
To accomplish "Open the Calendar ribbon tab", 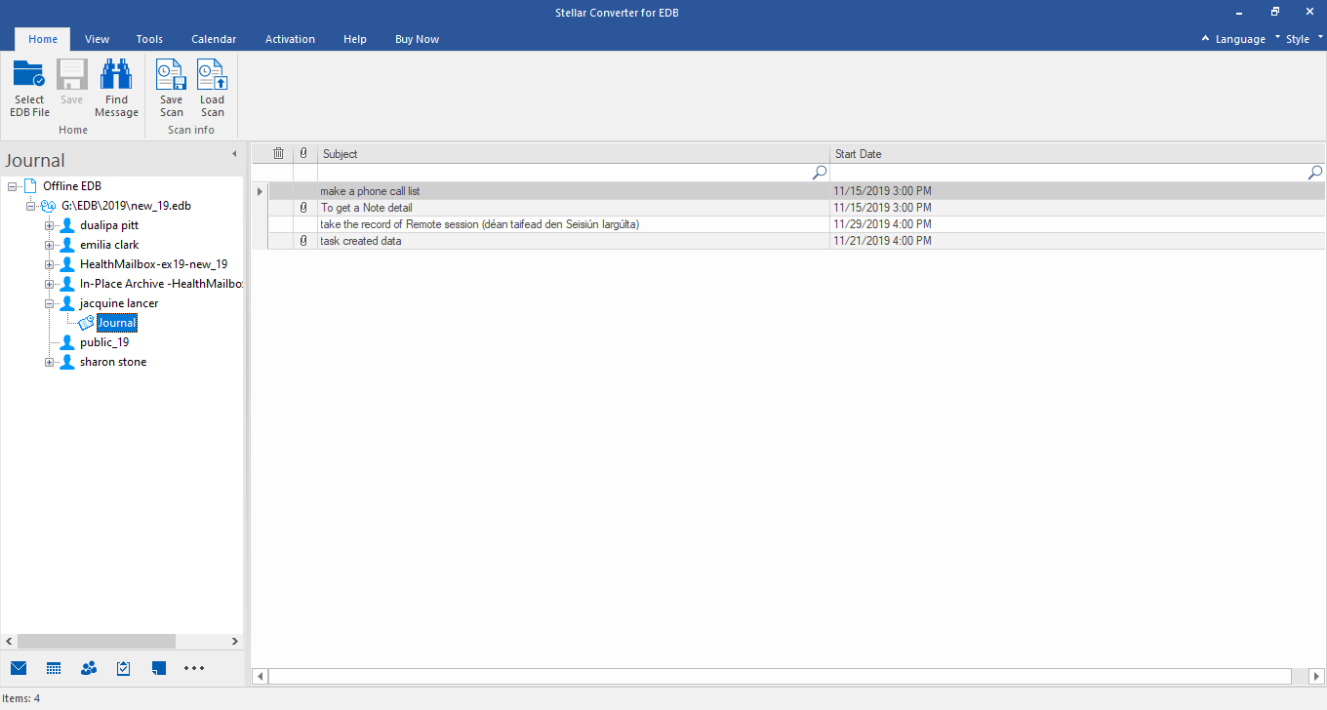I will tap(214, 39).
